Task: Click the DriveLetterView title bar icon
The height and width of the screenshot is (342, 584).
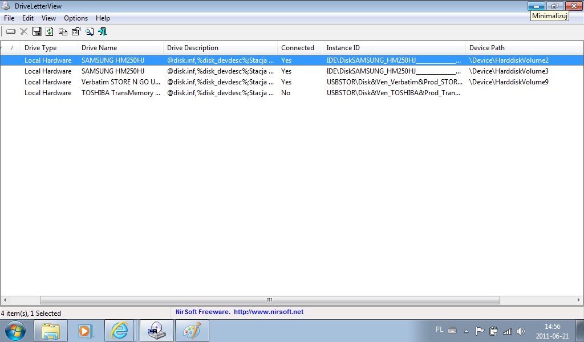Action: 6,6
